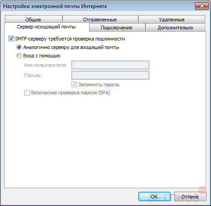Enable Безопасная проверка пароля (SPA) checkbox
Screen dimensions: 211x206
click(27, 93)
